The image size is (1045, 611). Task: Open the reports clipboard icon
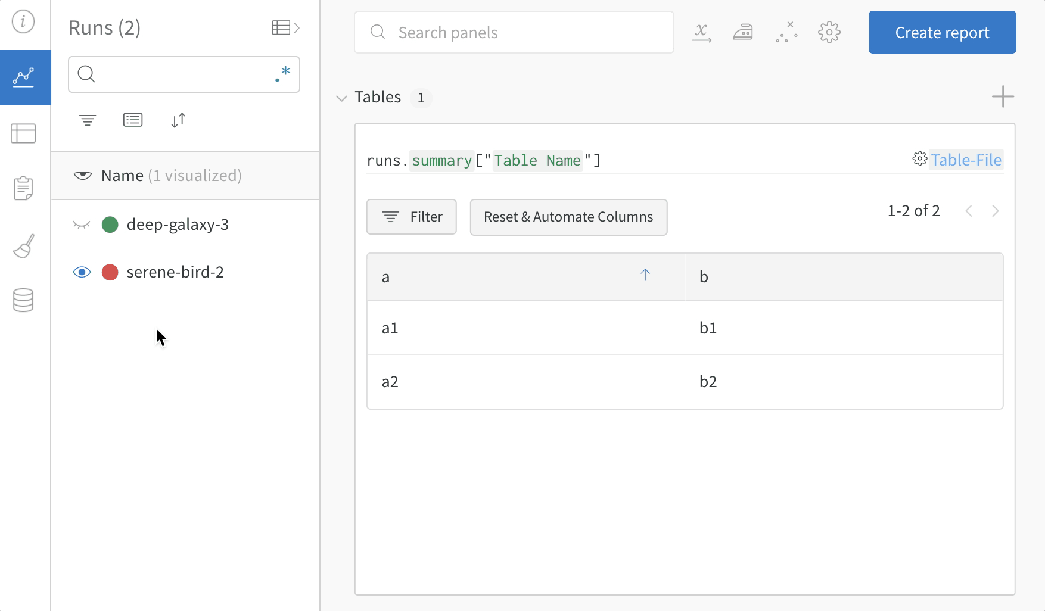tap(23, 188)
